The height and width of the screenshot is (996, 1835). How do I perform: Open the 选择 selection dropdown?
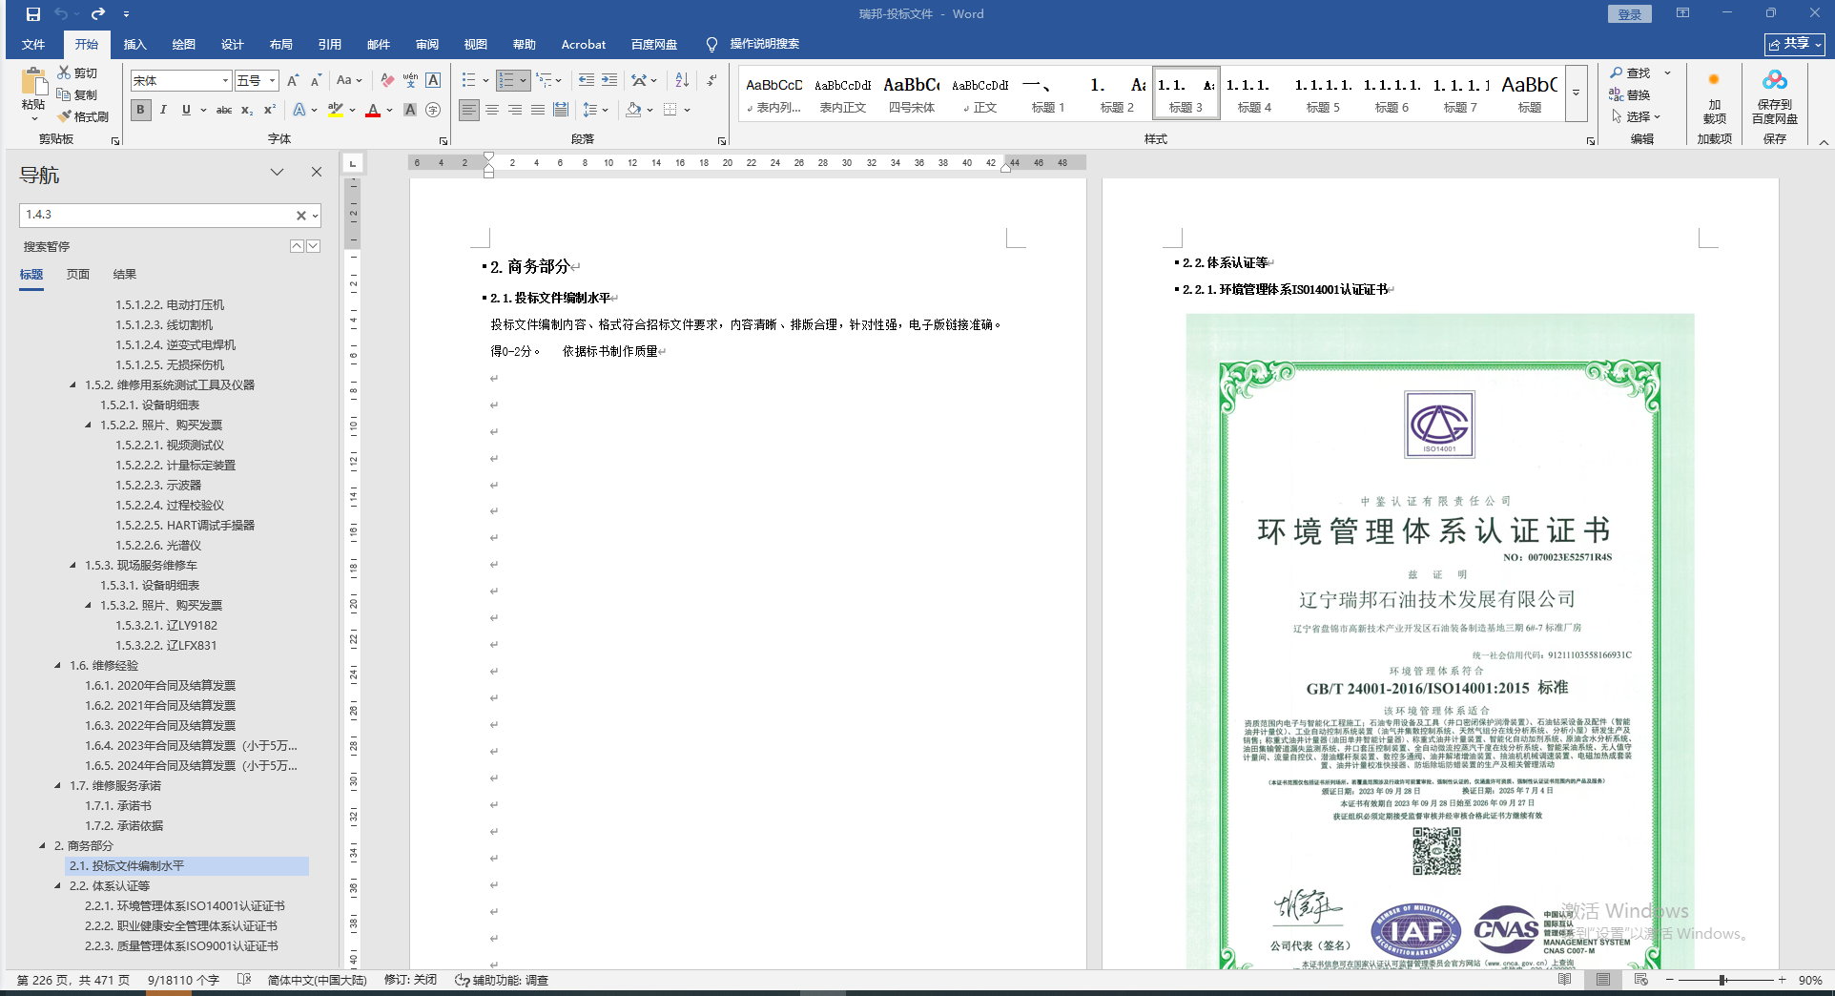pyautogui.click(x=1637, y=116)
